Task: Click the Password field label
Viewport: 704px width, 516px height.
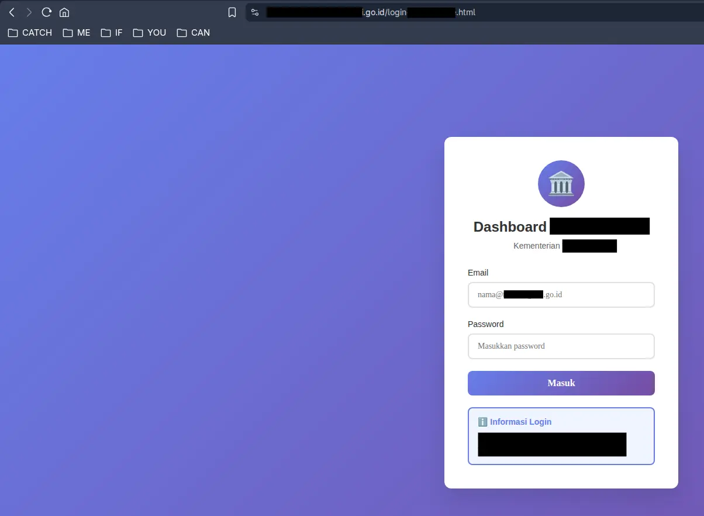Action: click(x=485, y=324)
